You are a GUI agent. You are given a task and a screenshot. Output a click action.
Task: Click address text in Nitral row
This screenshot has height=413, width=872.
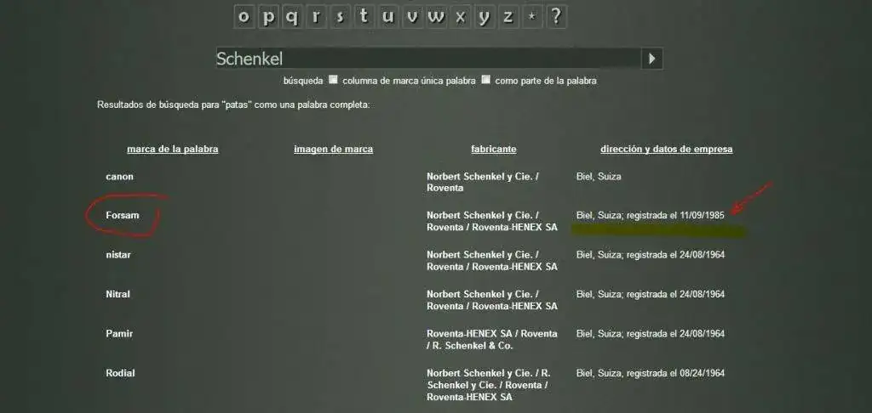coord(651,294)
